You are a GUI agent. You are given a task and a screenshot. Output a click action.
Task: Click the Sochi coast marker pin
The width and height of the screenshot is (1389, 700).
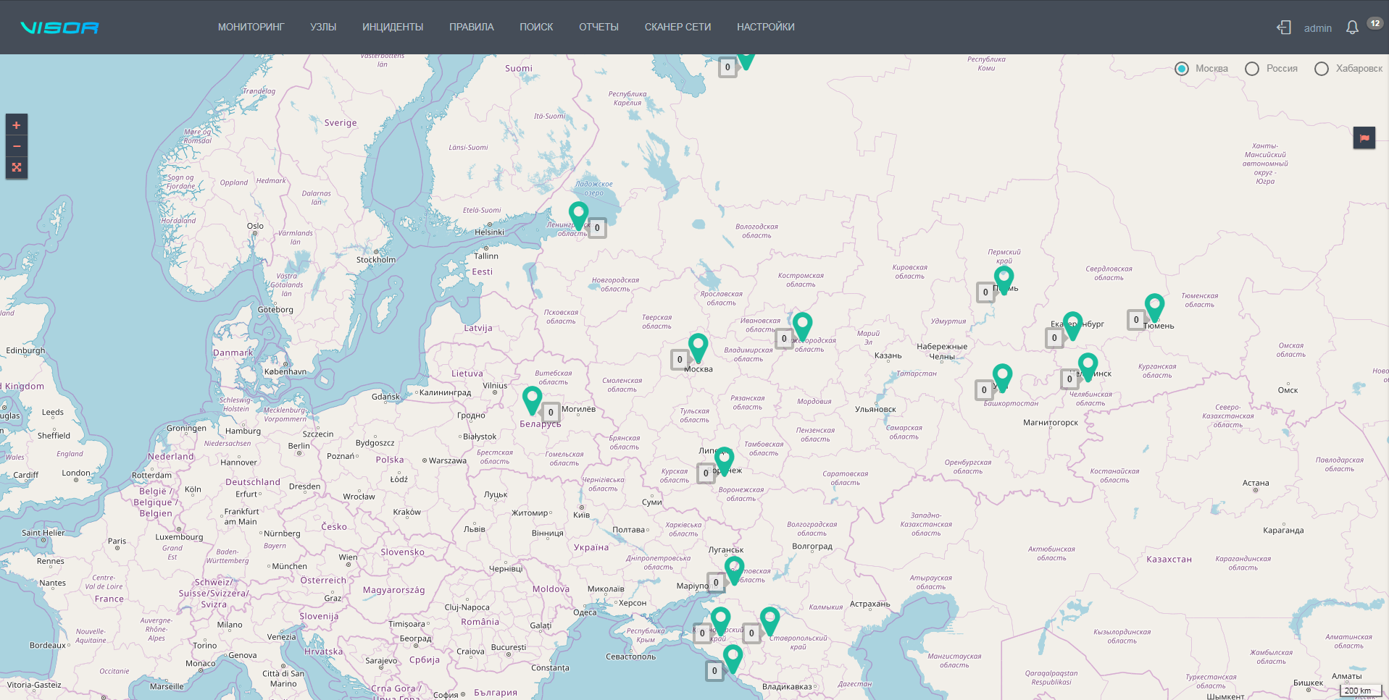[x=733, y=659]
